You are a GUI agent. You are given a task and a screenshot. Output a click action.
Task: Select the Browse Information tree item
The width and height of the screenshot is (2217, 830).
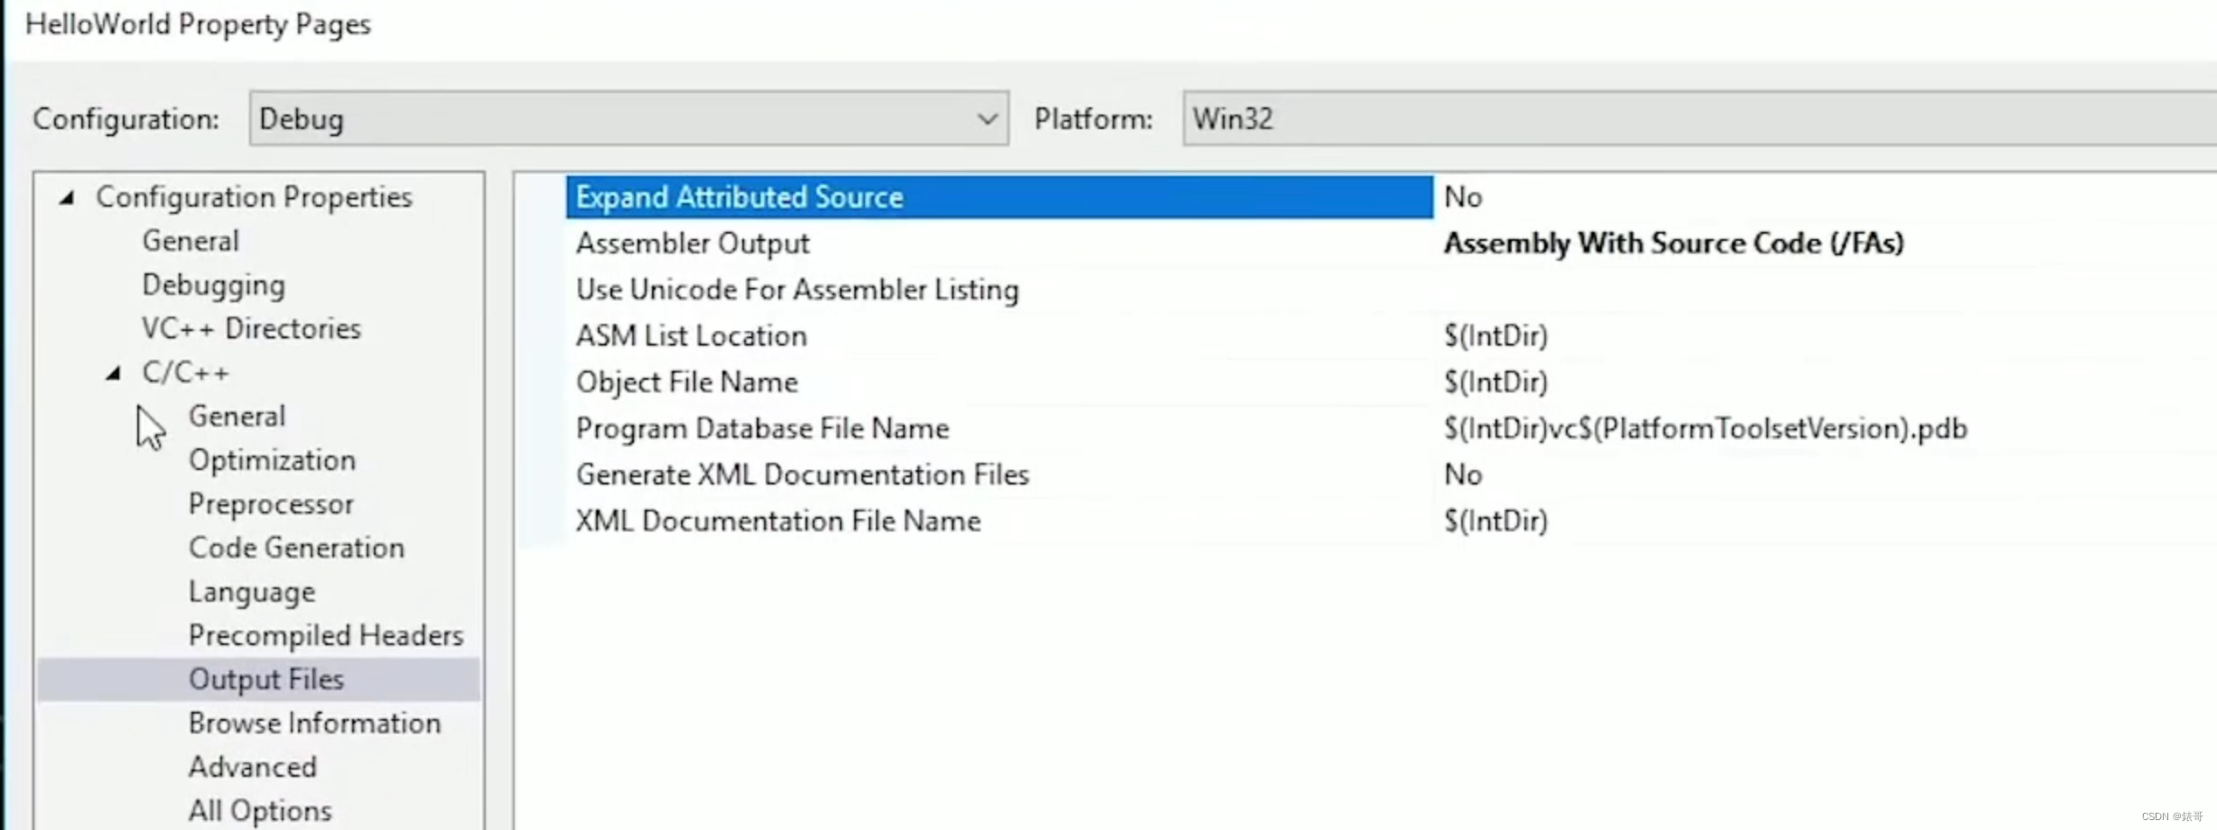click(x=314, y=723)
